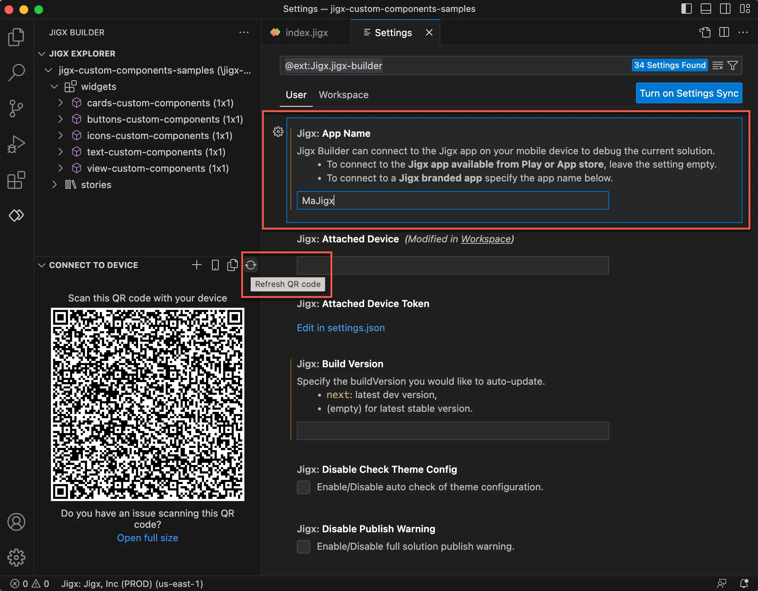Screen dimensions: 758x591
Task: Open the notifications bell in status bar
Action: pyautogui.click(x=744, y=584)
